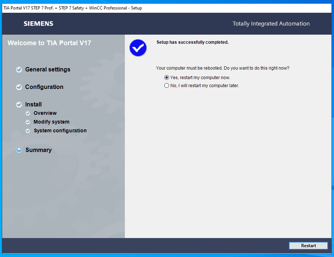Select the Overview sub-step label

point(45,113)
